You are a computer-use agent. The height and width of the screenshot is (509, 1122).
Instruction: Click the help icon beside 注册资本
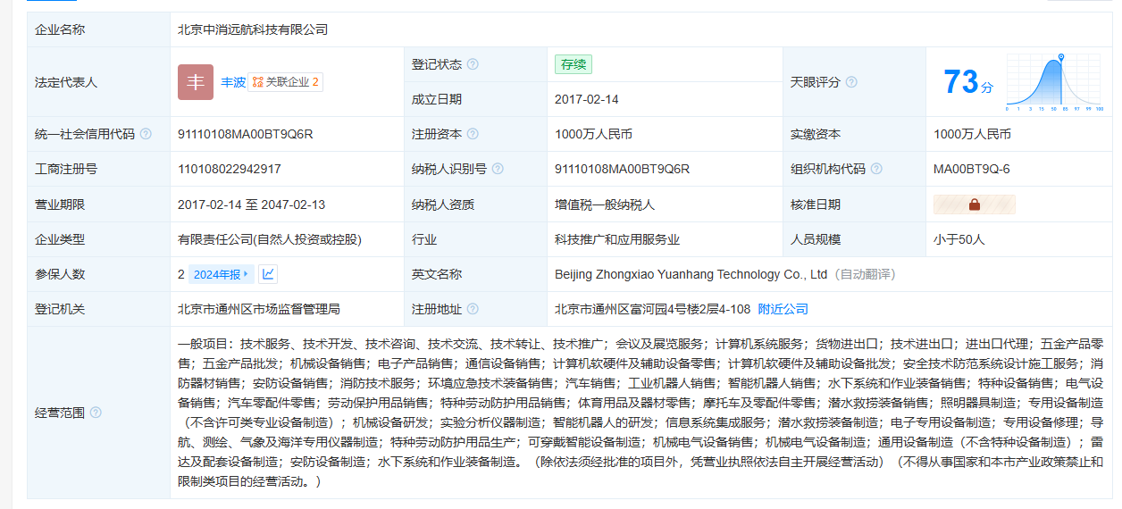point(473,134)
